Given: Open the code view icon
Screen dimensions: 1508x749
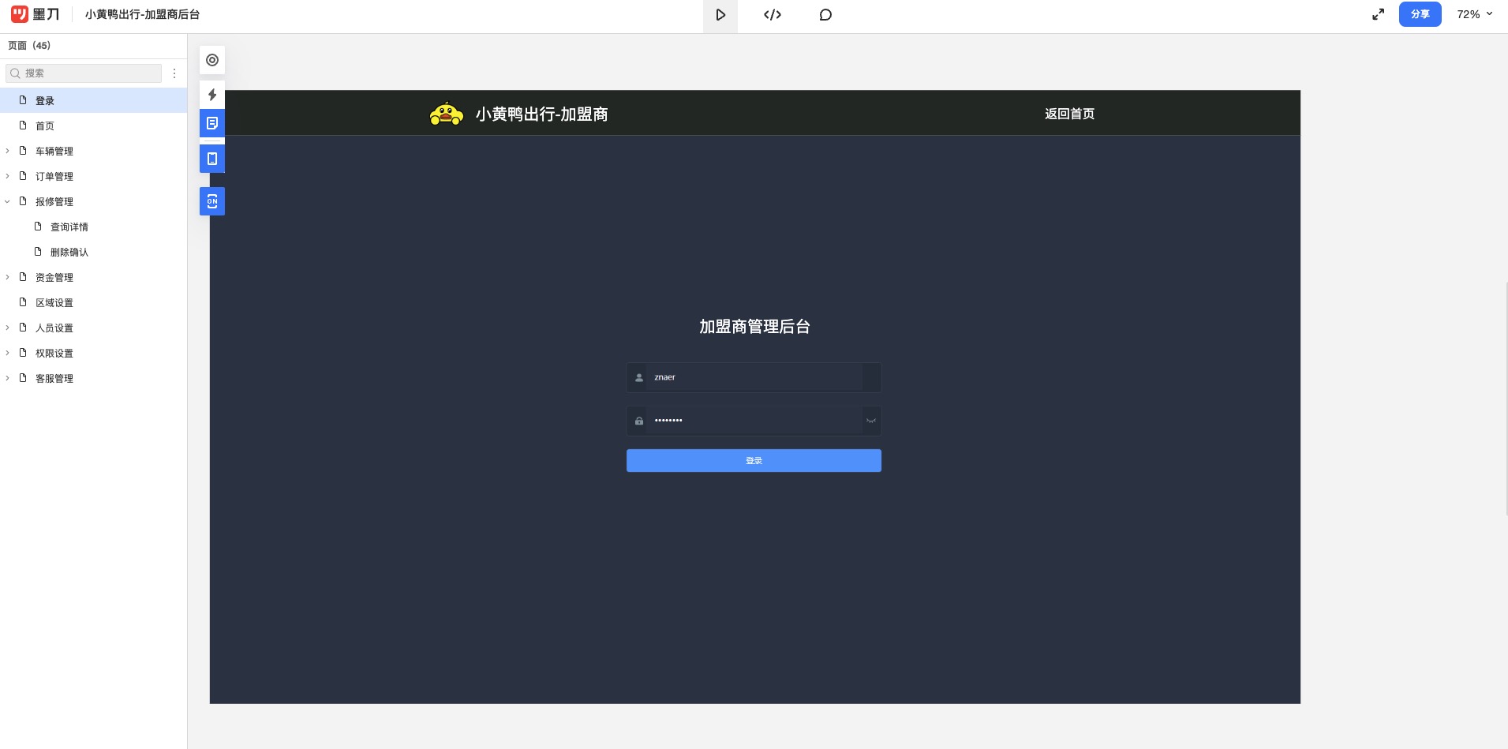Looking at the screenshot, I should pos(773,15).
